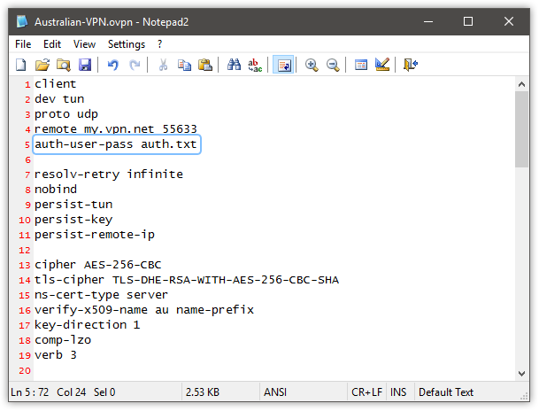Toggle the Word Wrap toolbar button
This screenshot has width=539, height=411.
click(x=283, y=65)
